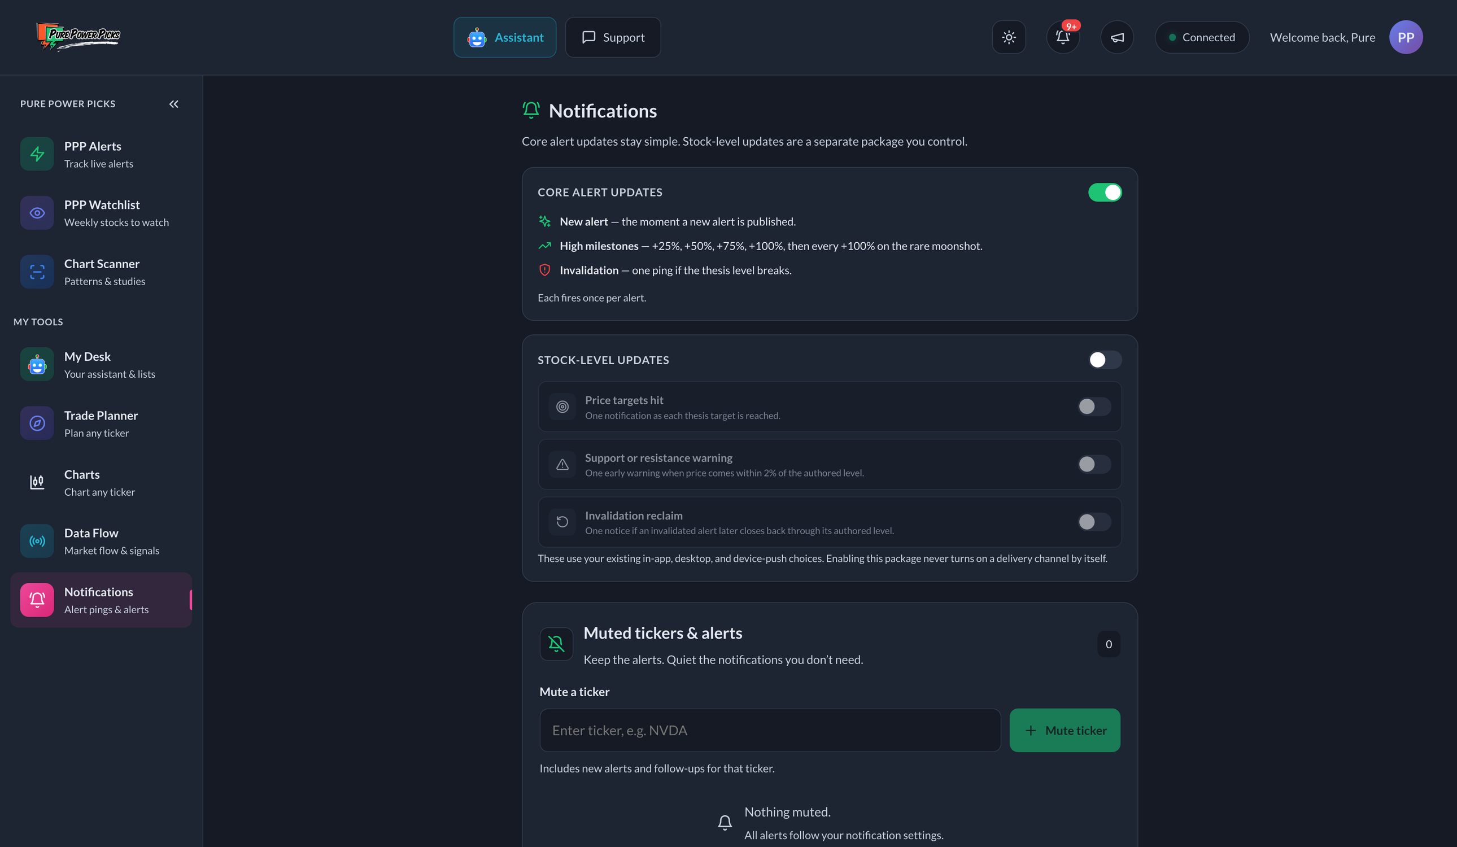Click the PPP Watchlist eye icon
The image size is (1457, 847).
(x=37, y=213)
